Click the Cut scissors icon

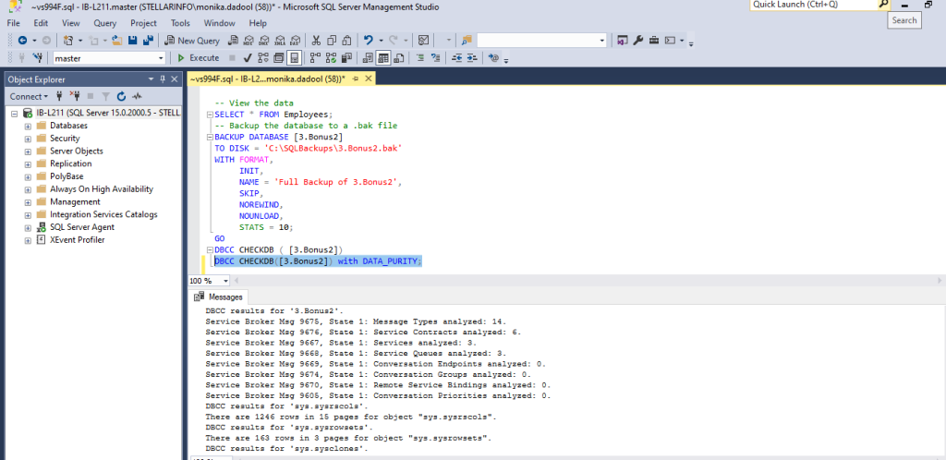pos(316,41)
